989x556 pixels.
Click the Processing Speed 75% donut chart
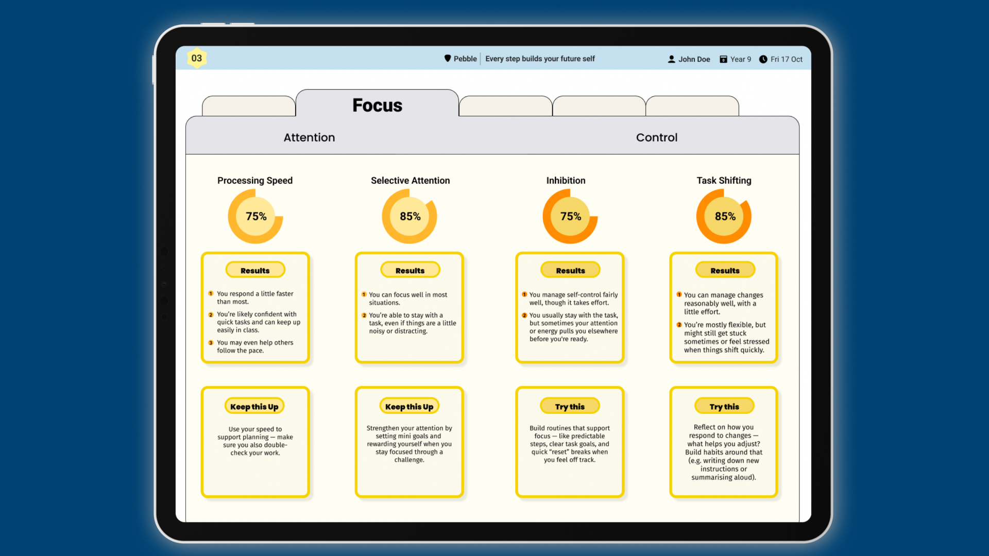point(255,216)
